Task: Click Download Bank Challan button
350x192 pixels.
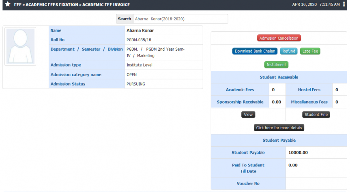Action: (x=255, y=51)
